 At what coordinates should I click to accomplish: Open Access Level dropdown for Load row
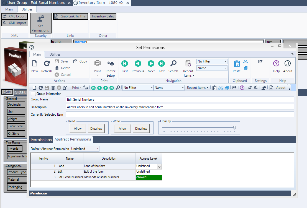[x=159, y=167]
